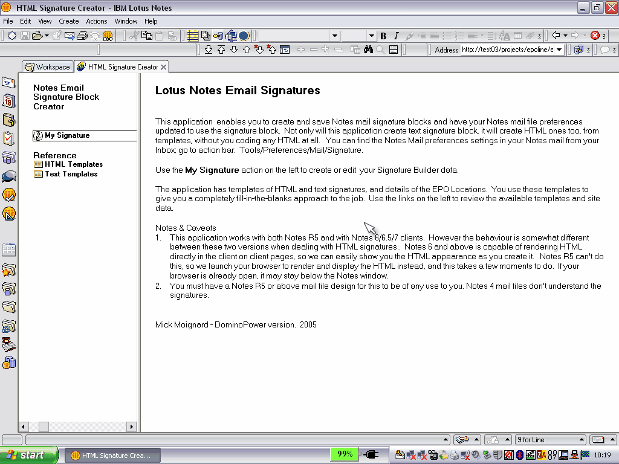This screenshot has width=619, height=464.
Task: Open the font name dropdown
Action: 335,36
